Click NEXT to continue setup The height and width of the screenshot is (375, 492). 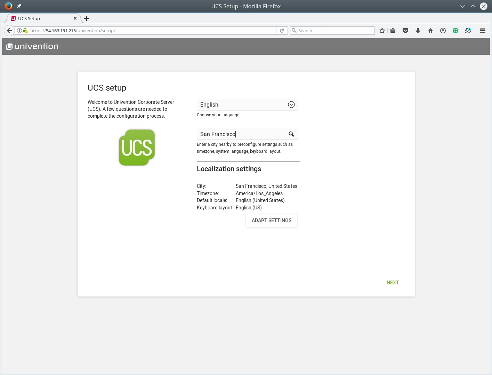(393, 283)
